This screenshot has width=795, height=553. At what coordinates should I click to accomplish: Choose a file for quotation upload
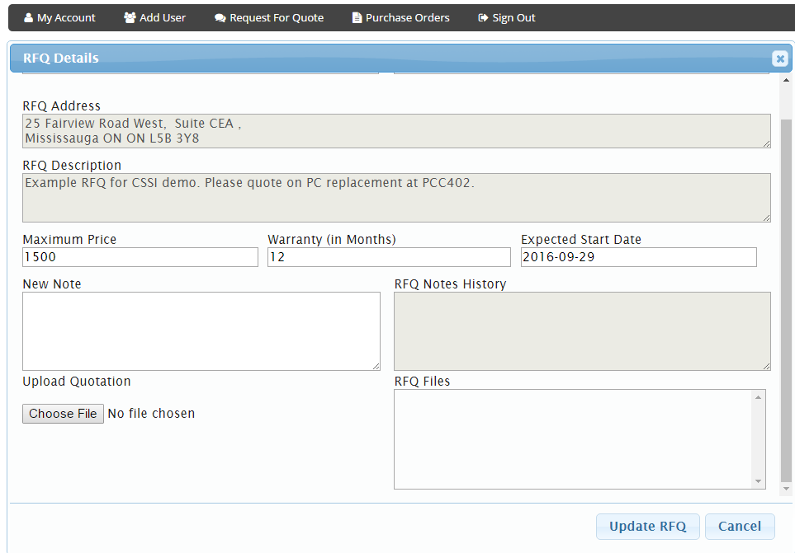[63, 414]
